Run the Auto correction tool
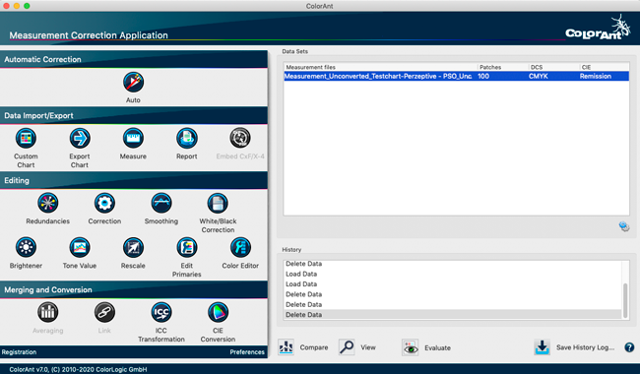Viewport: 640px width, 374px height. click(133, 83)
